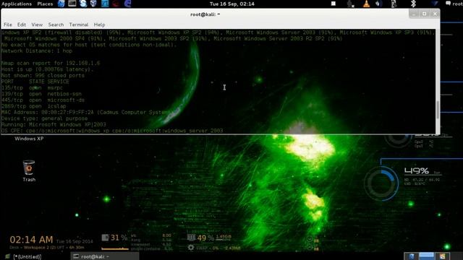Open the clock showing Tue 16 Sep, 02:14
Viewport: 463px width, 260px height.
231,4
